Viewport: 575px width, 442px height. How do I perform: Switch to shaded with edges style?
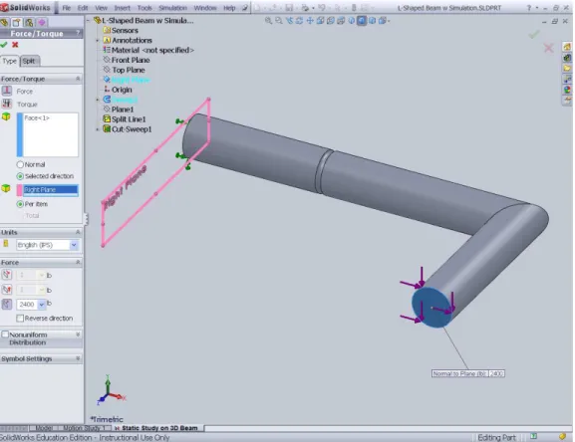(352, 21)
